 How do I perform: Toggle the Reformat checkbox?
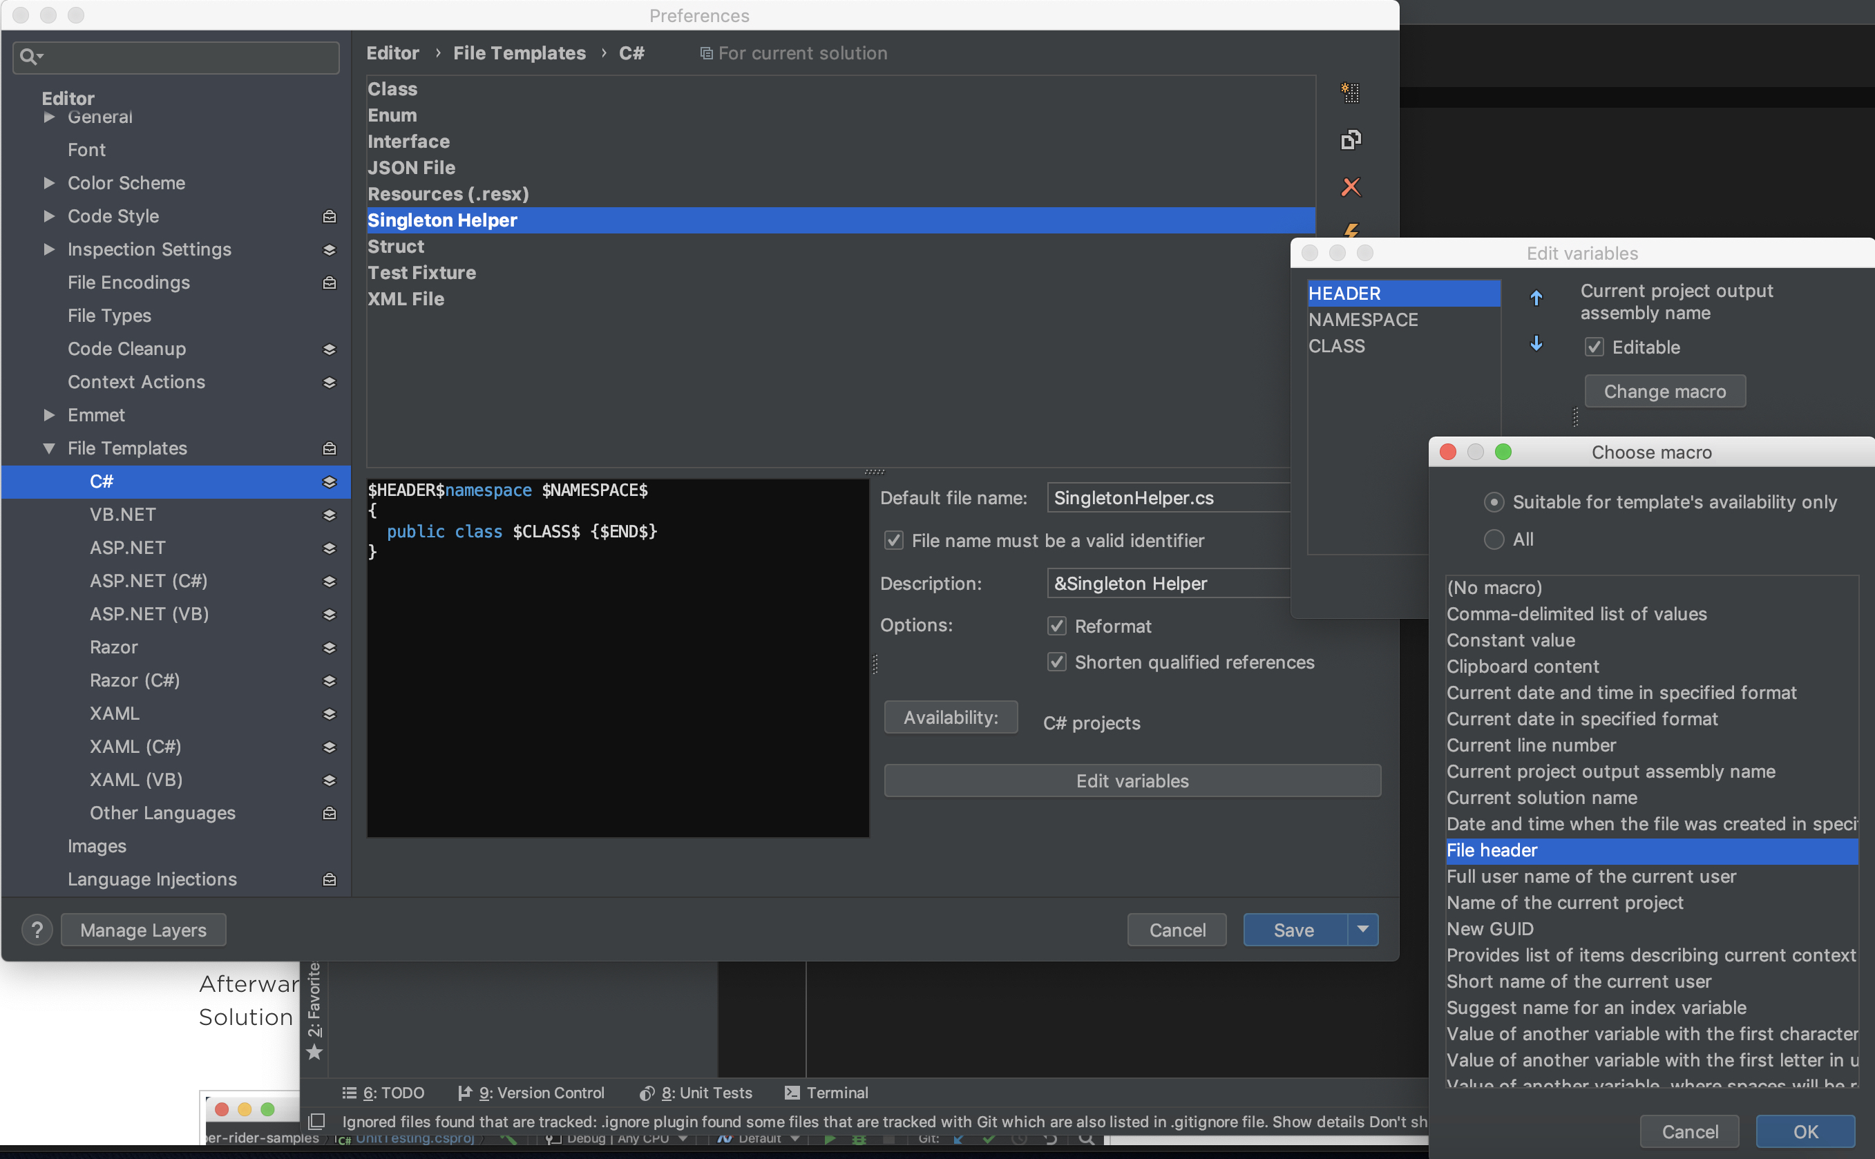coord(1056,626)
